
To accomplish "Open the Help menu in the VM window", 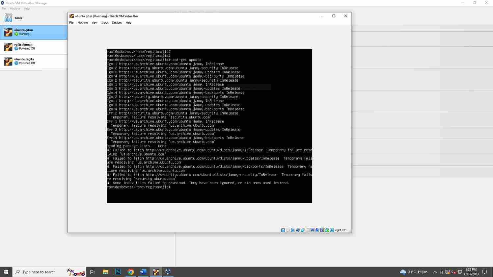I will point(128,23).
